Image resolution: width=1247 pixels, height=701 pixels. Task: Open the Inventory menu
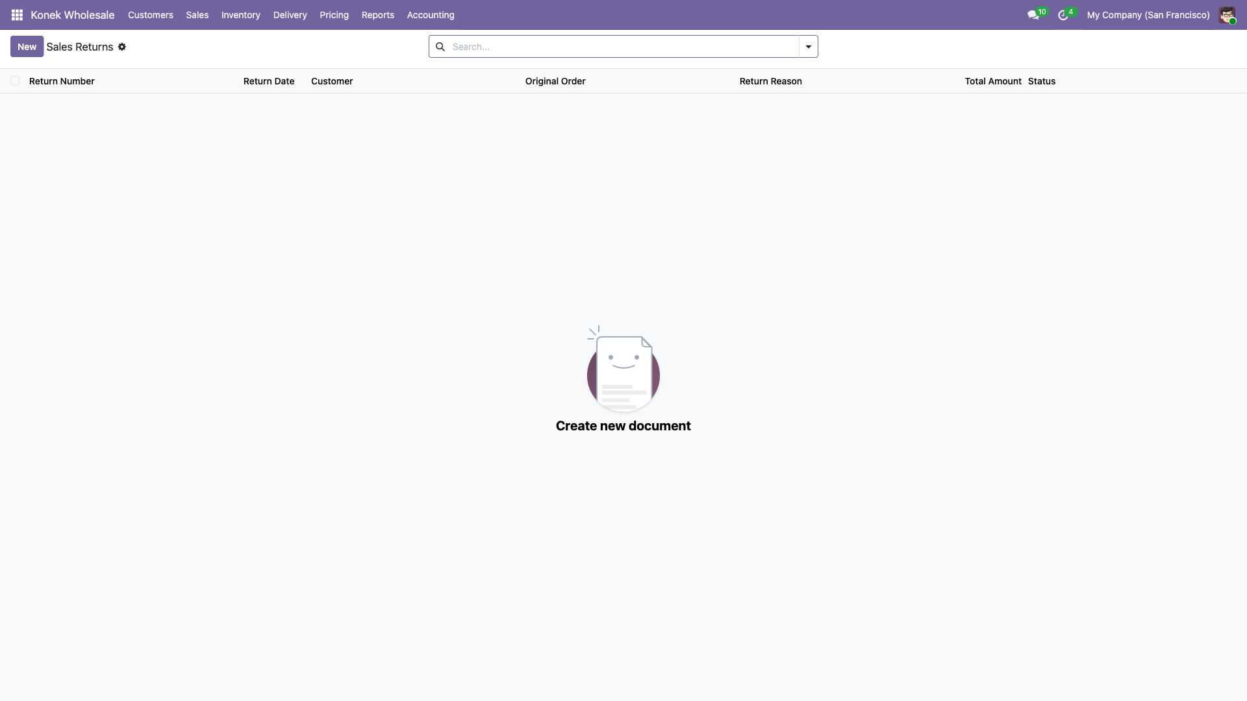click(240, 15)
